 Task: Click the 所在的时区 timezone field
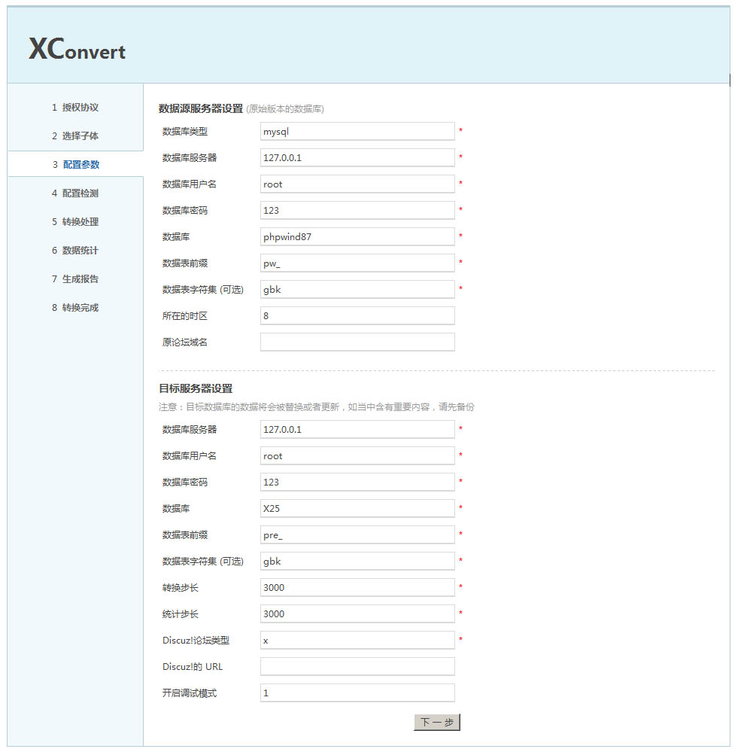tap(357, 316)
